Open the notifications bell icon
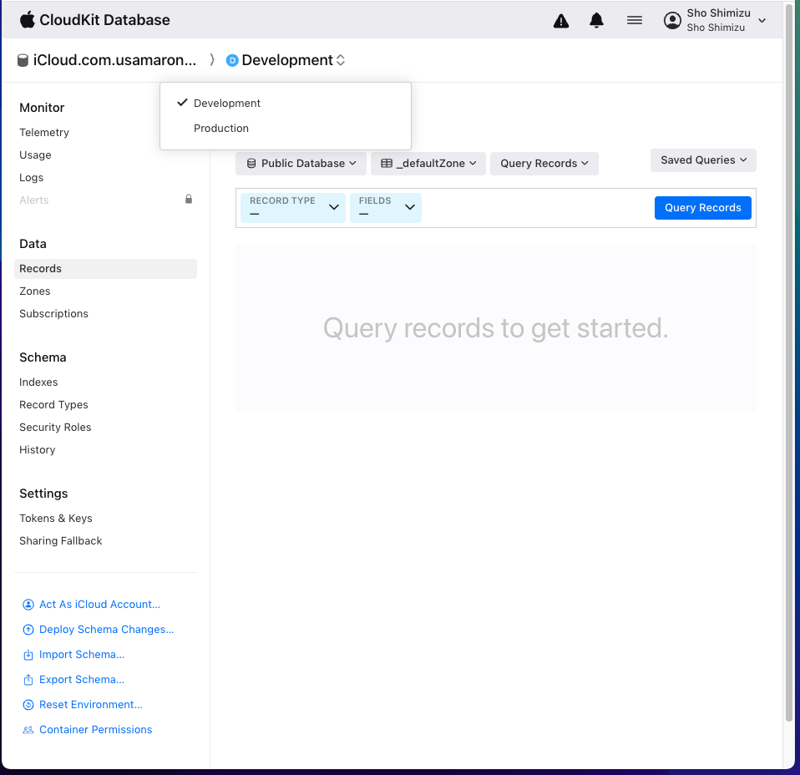 (596, 21)
